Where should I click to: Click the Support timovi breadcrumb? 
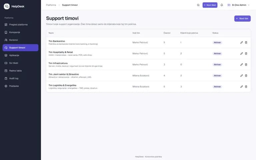coord(70,5)
